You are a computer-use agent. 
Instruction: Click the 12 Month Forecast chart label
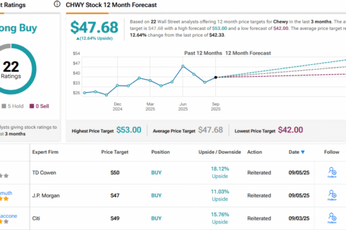pyautogui.click(x=248, y=53)
